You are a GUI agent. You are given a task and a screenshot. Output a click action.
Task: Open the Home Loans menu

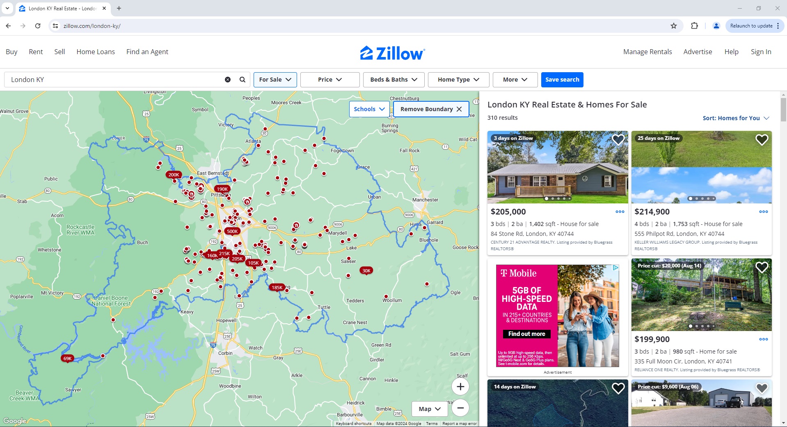95,52
